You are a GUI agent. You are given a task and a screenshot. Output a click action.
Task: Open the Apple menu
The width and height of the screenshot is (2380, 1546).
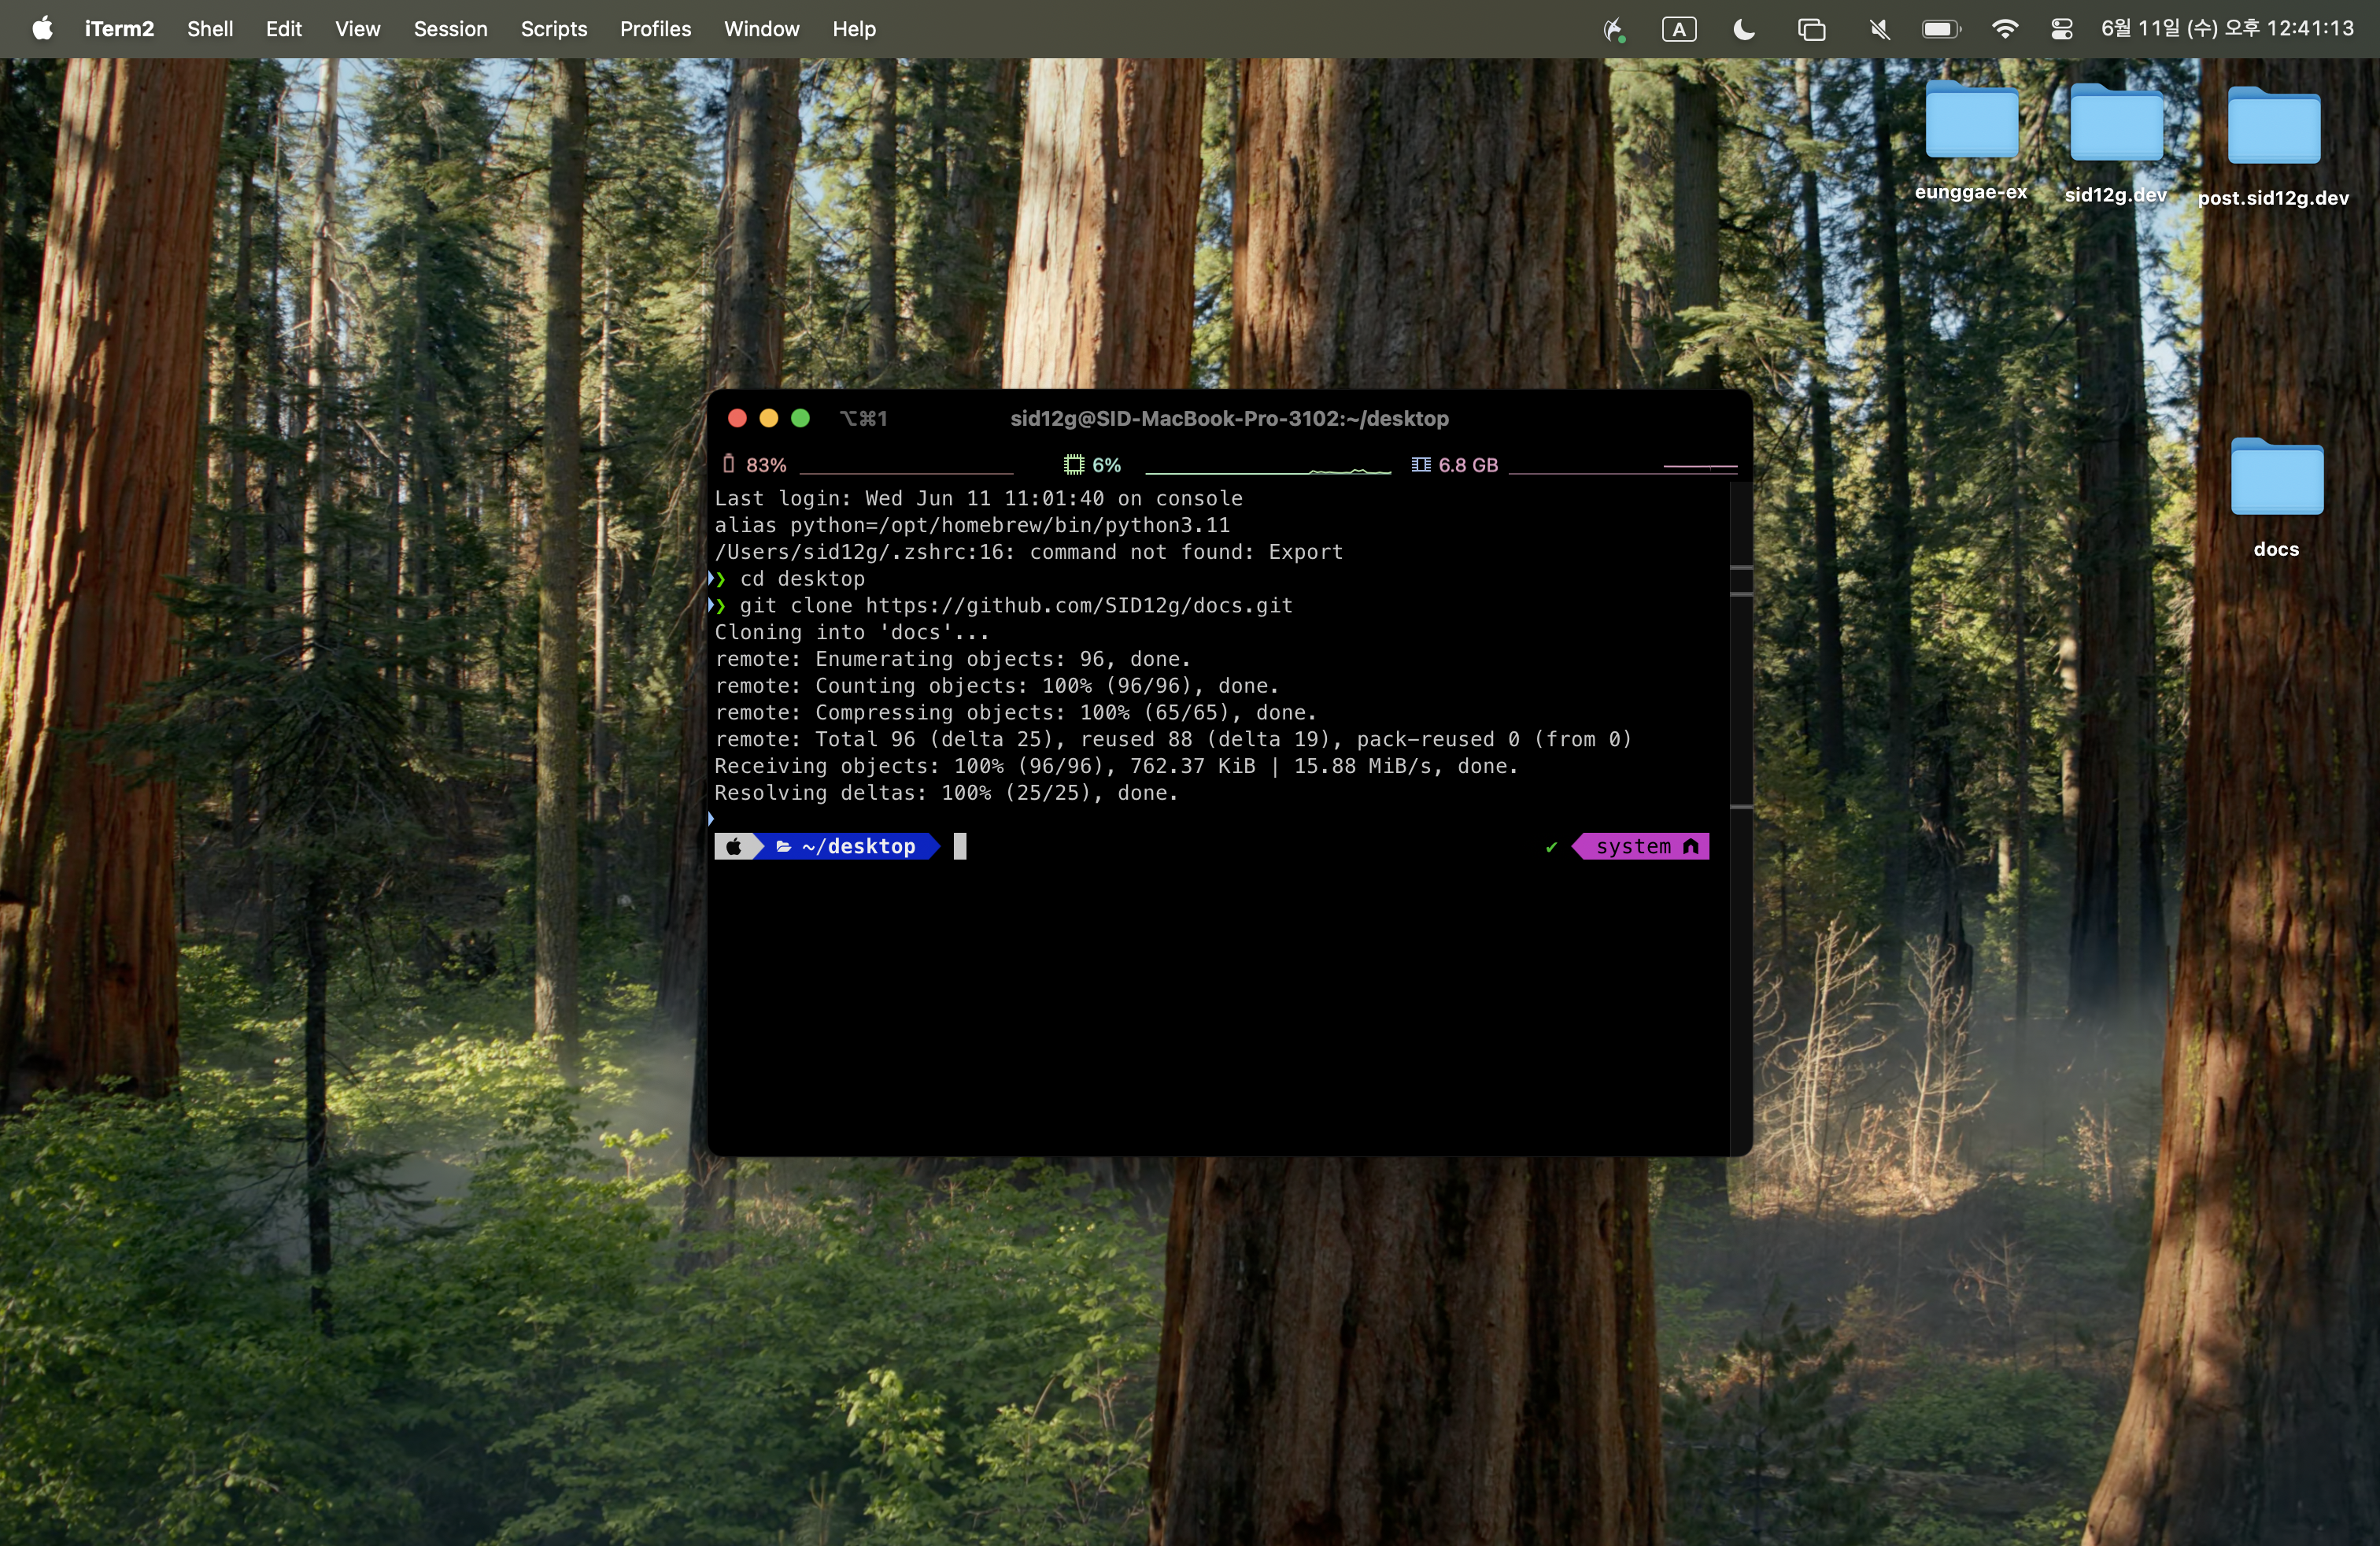[42, 29]
